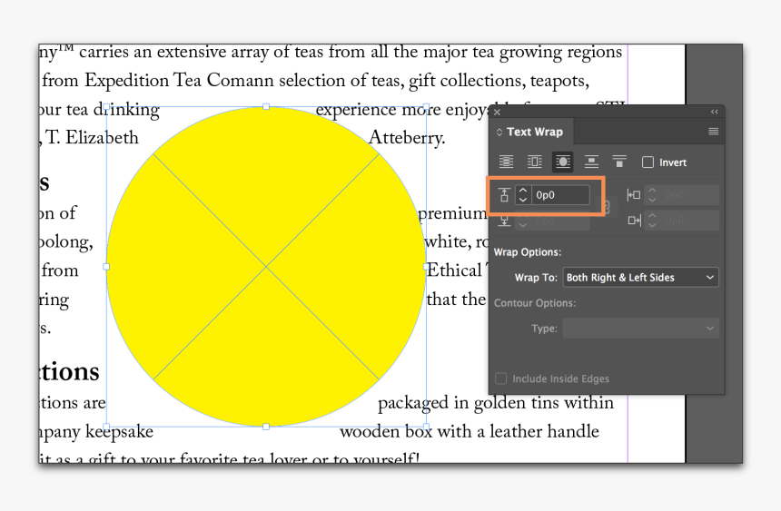Click the top offset icon
The height and width of the screenshot is (511, 781).
pyautogui.click(x=504, y=195)
